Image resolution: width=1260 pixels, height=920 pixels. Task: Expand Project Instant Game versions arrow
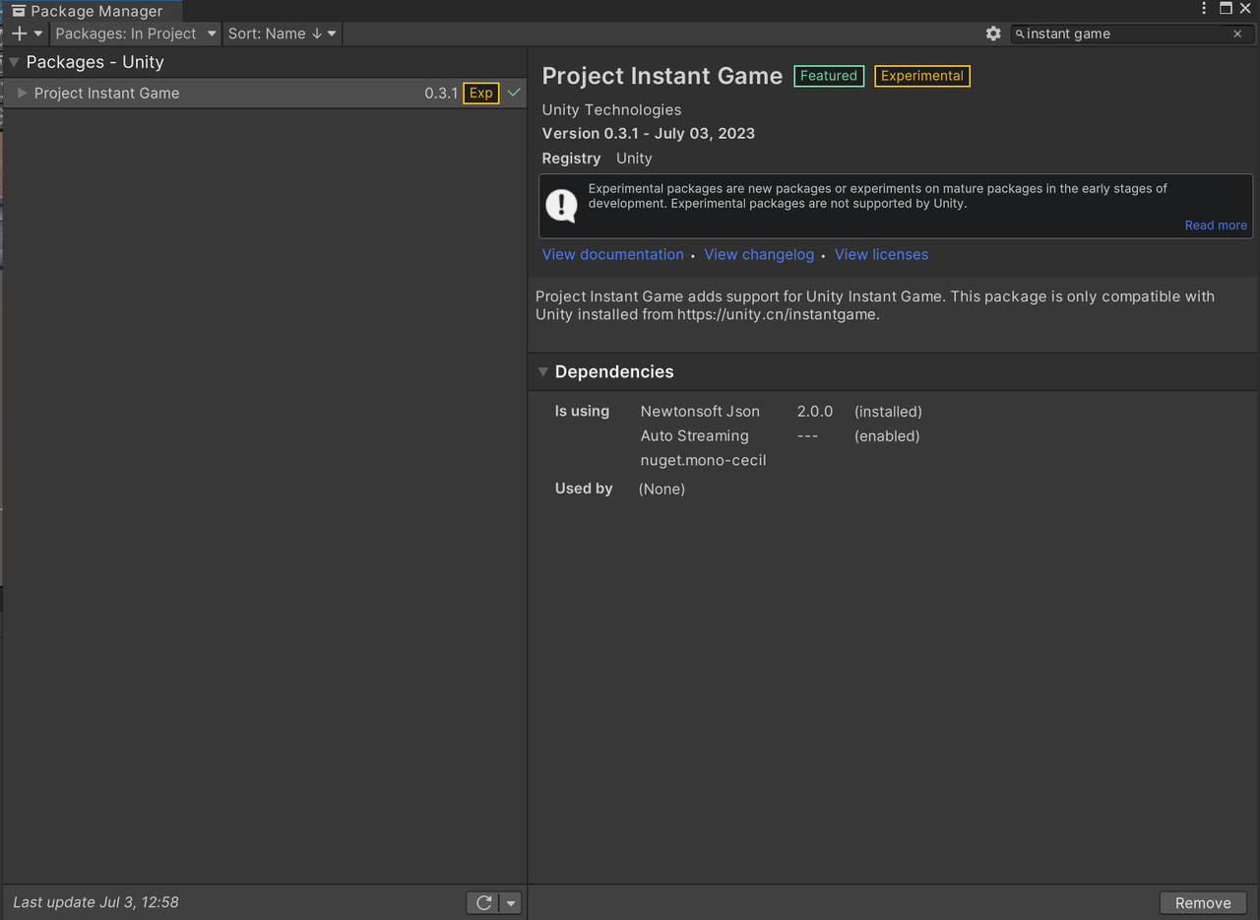[23, 93]
